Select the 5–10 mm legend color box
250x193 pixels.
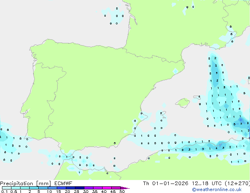click(x=43, y=188)
